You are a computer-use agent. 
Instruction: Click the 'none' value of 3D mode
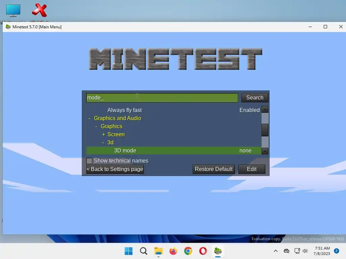245,151
